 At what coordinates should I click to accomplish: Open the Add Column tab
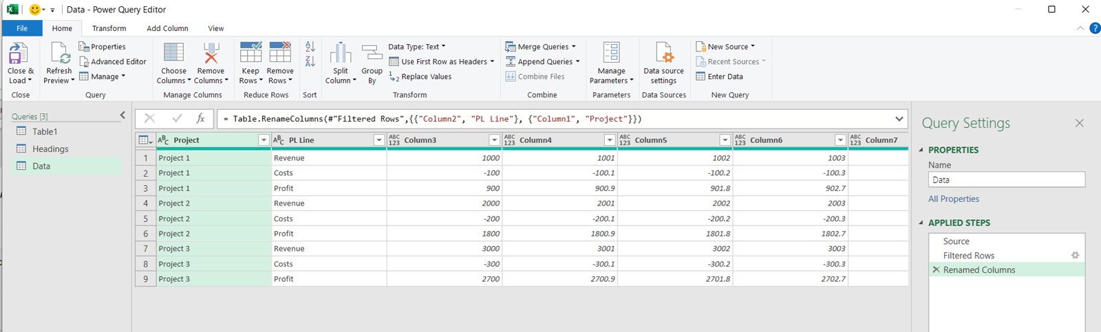coord(167,28)
